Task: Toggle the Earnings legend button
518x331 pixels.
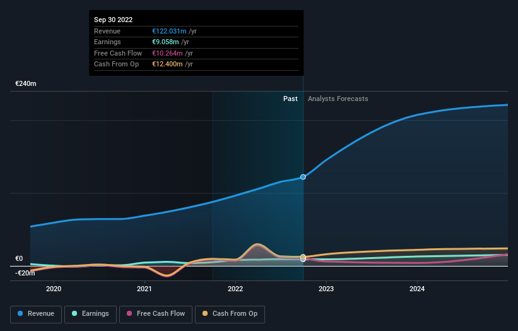Action: [90, 314]
